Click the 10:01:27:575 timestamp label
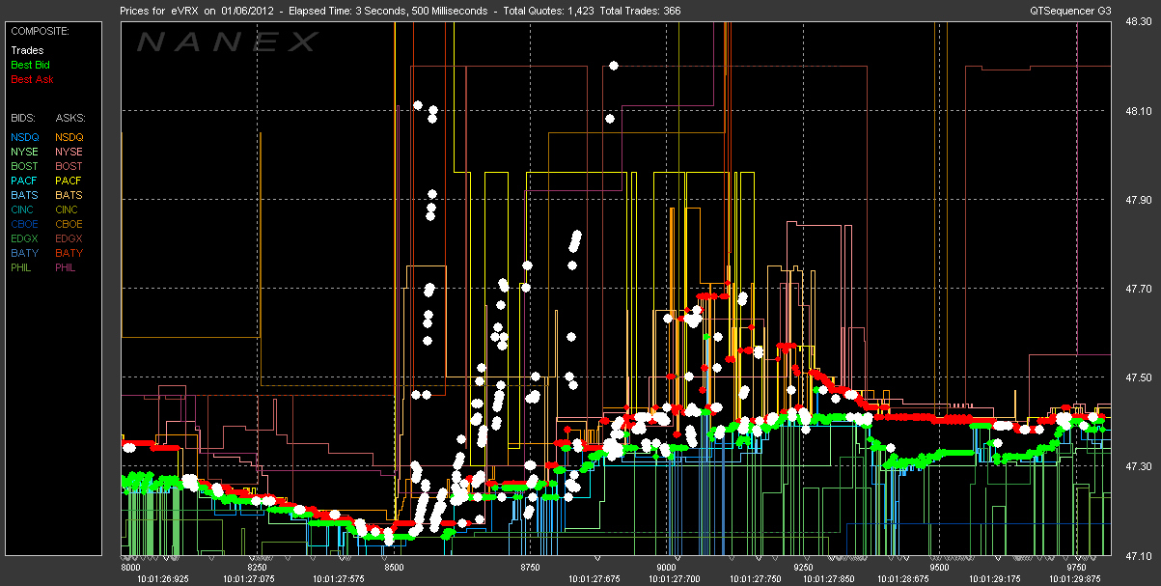Viewport: 1161px width, 586px height. 337,579
